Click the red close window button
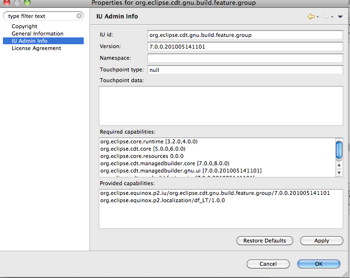 point(7,2)
